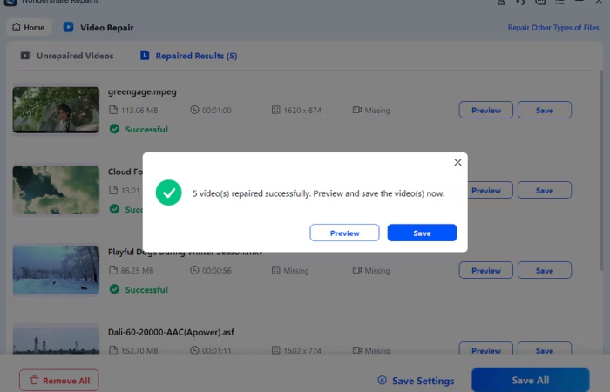Click the vertical scrollbar of results list

pos(601,171)
